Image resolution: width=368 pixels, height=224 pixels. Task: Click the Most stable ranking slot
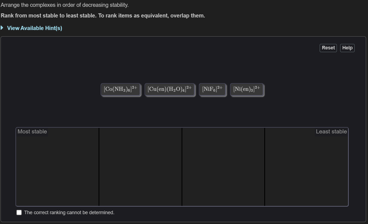(x=57, y=166)
